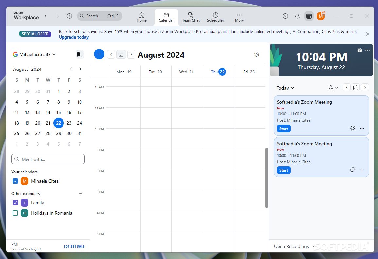Collapse the calendar sidebar panel
378x259 pixels.
pos(80,54)
